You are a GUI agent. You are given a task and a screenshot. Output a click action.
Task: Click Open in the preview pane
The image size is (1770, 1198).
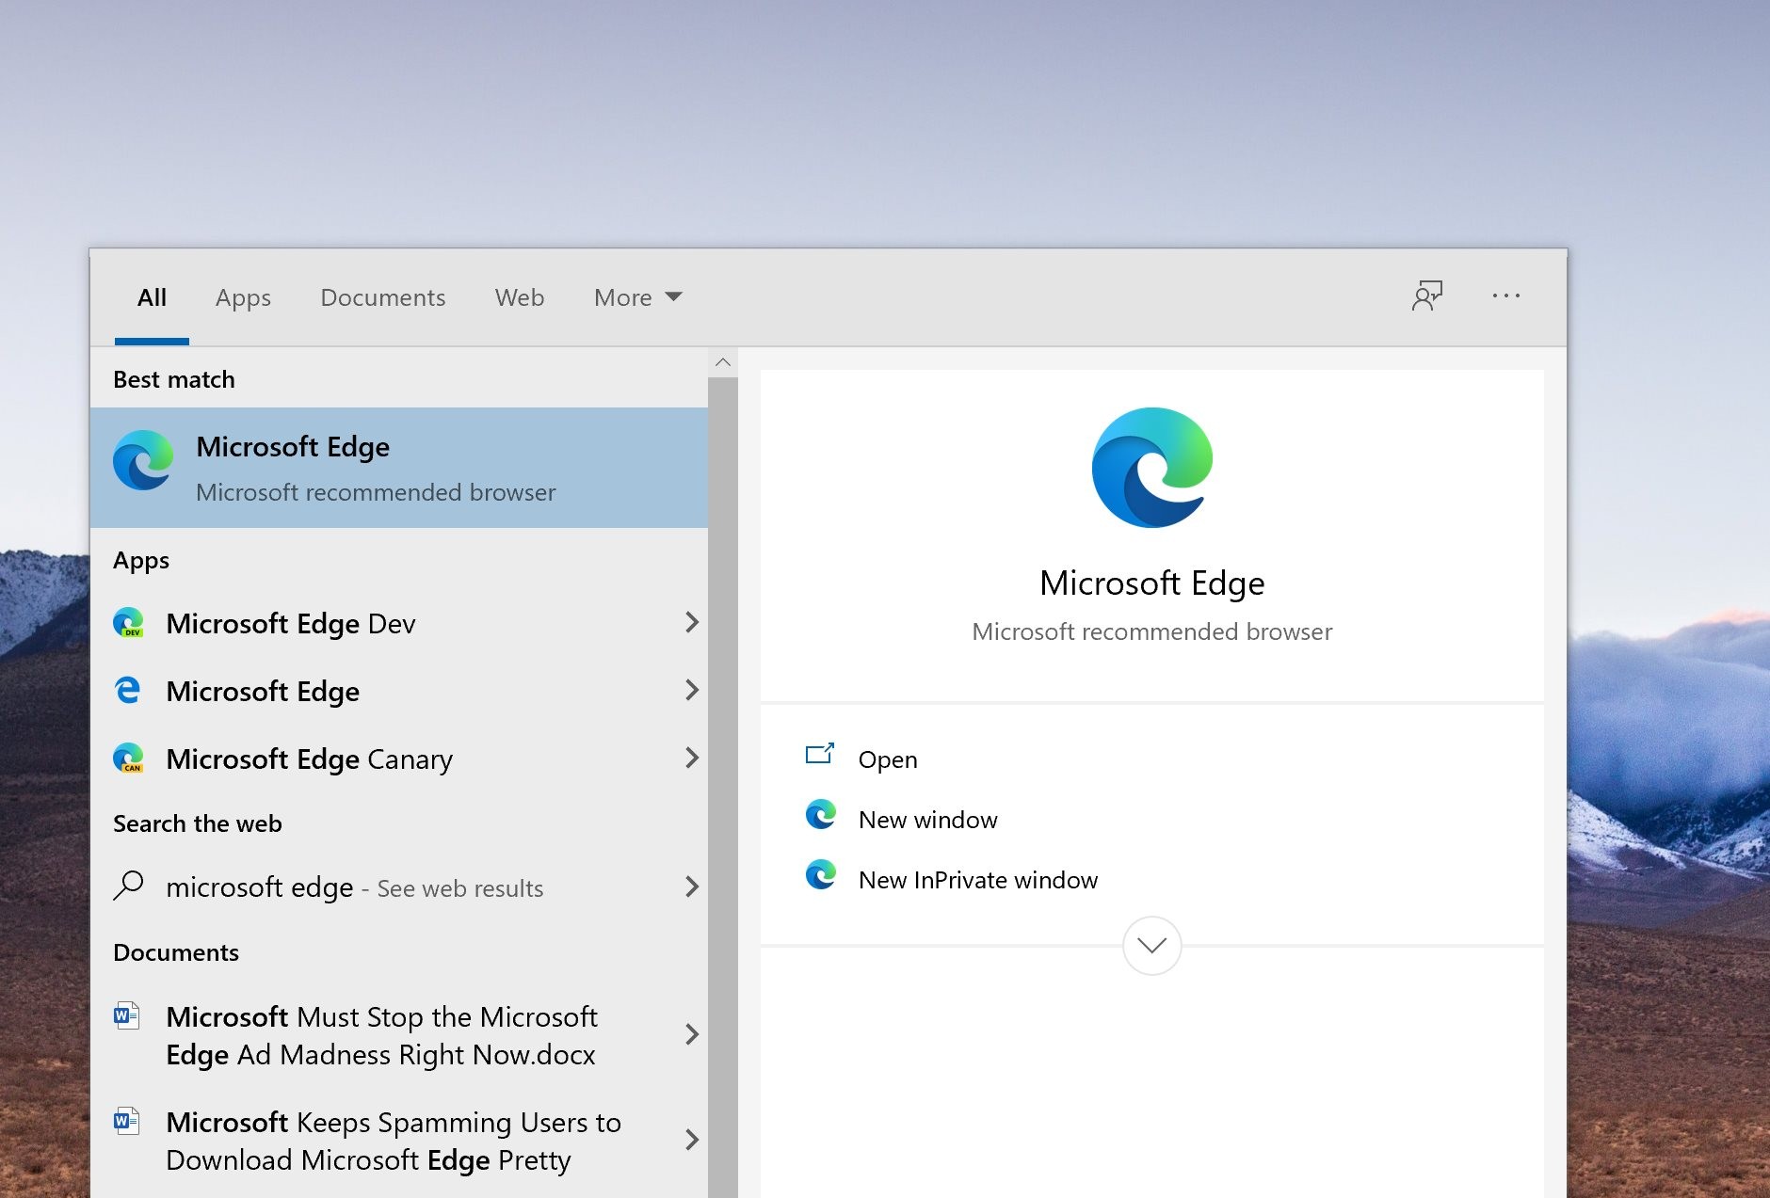tap(888, 759)
